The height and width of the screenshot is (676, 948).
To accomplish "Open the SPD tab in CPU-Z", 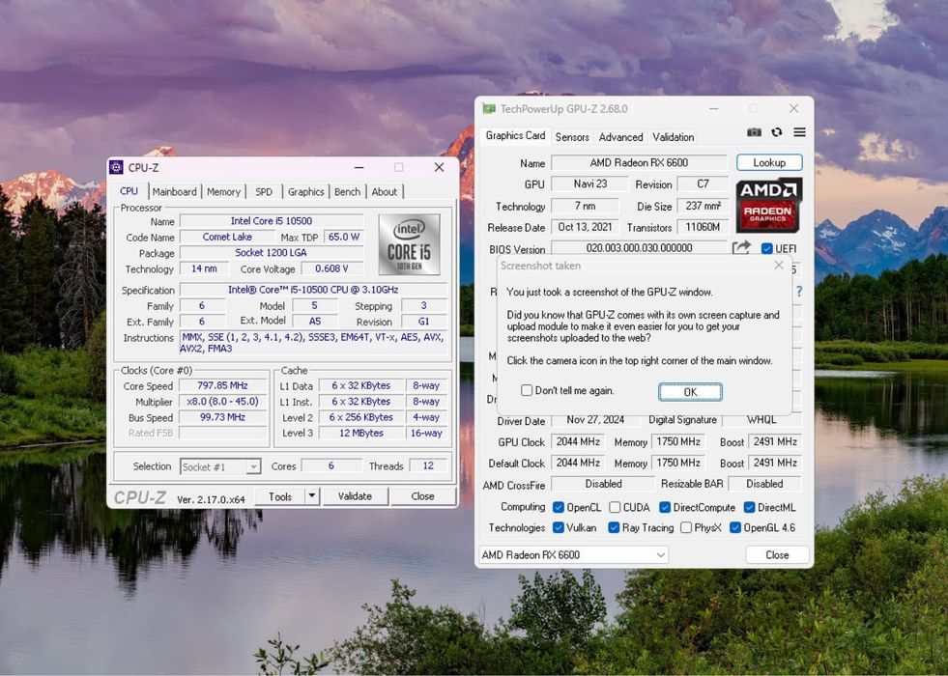I will tap(264, 191).
